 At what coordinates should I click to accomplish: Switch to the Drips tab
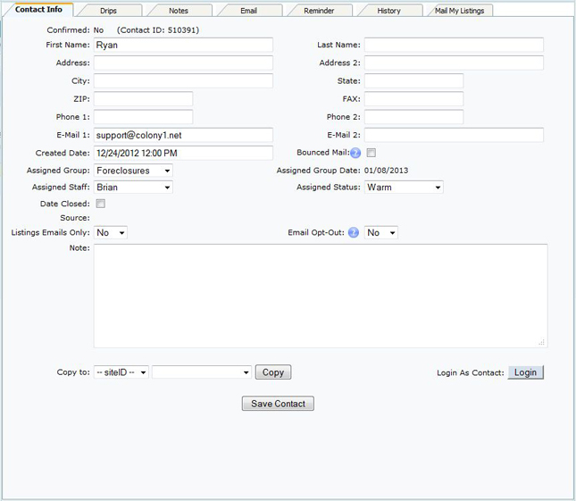point(108,11)
